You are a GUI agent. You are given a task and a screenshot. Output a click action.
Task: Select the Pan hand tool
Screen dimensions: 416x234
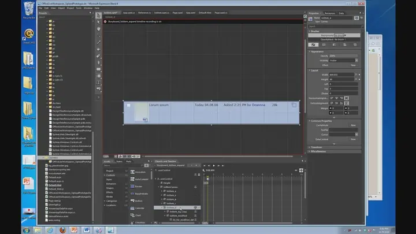point(98,29)
